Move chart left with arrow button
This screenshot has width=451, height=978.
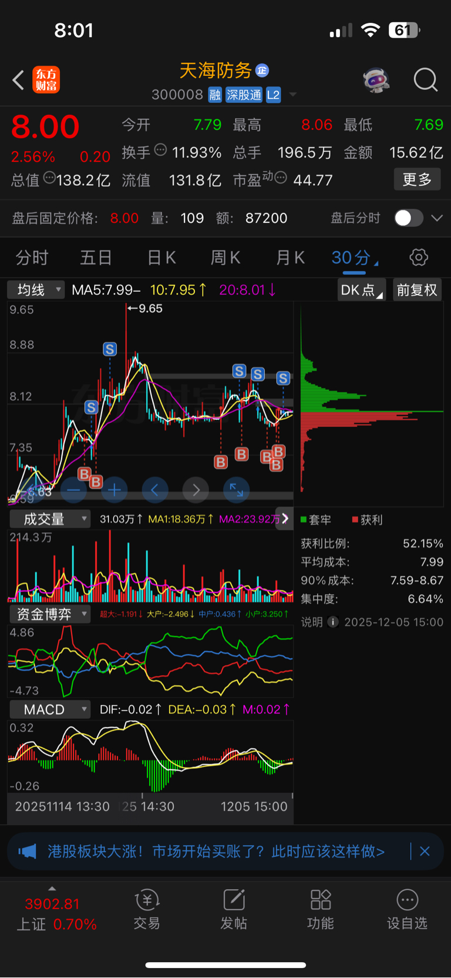click(155, 489)
